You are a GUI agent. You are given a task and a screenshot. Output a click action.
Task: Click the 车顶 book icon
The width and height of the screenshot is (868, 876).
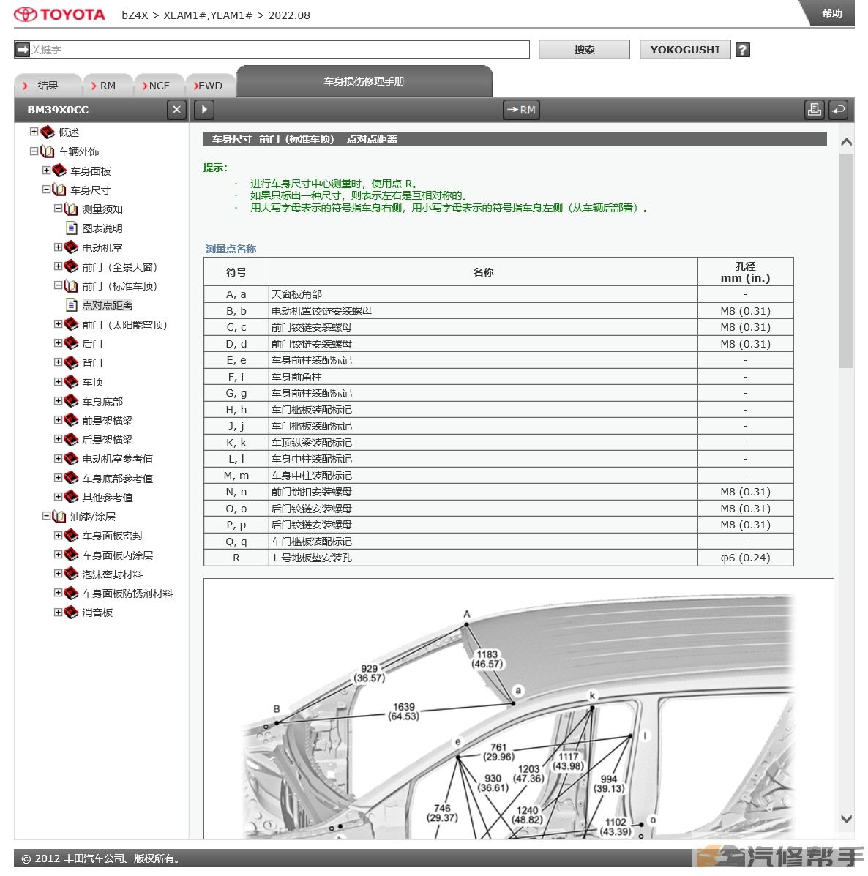[71, 381]
